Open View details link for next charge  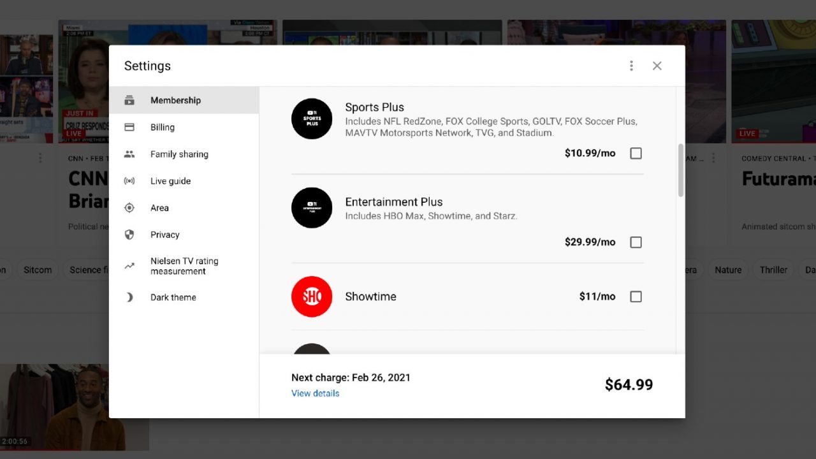click(315, 393)
